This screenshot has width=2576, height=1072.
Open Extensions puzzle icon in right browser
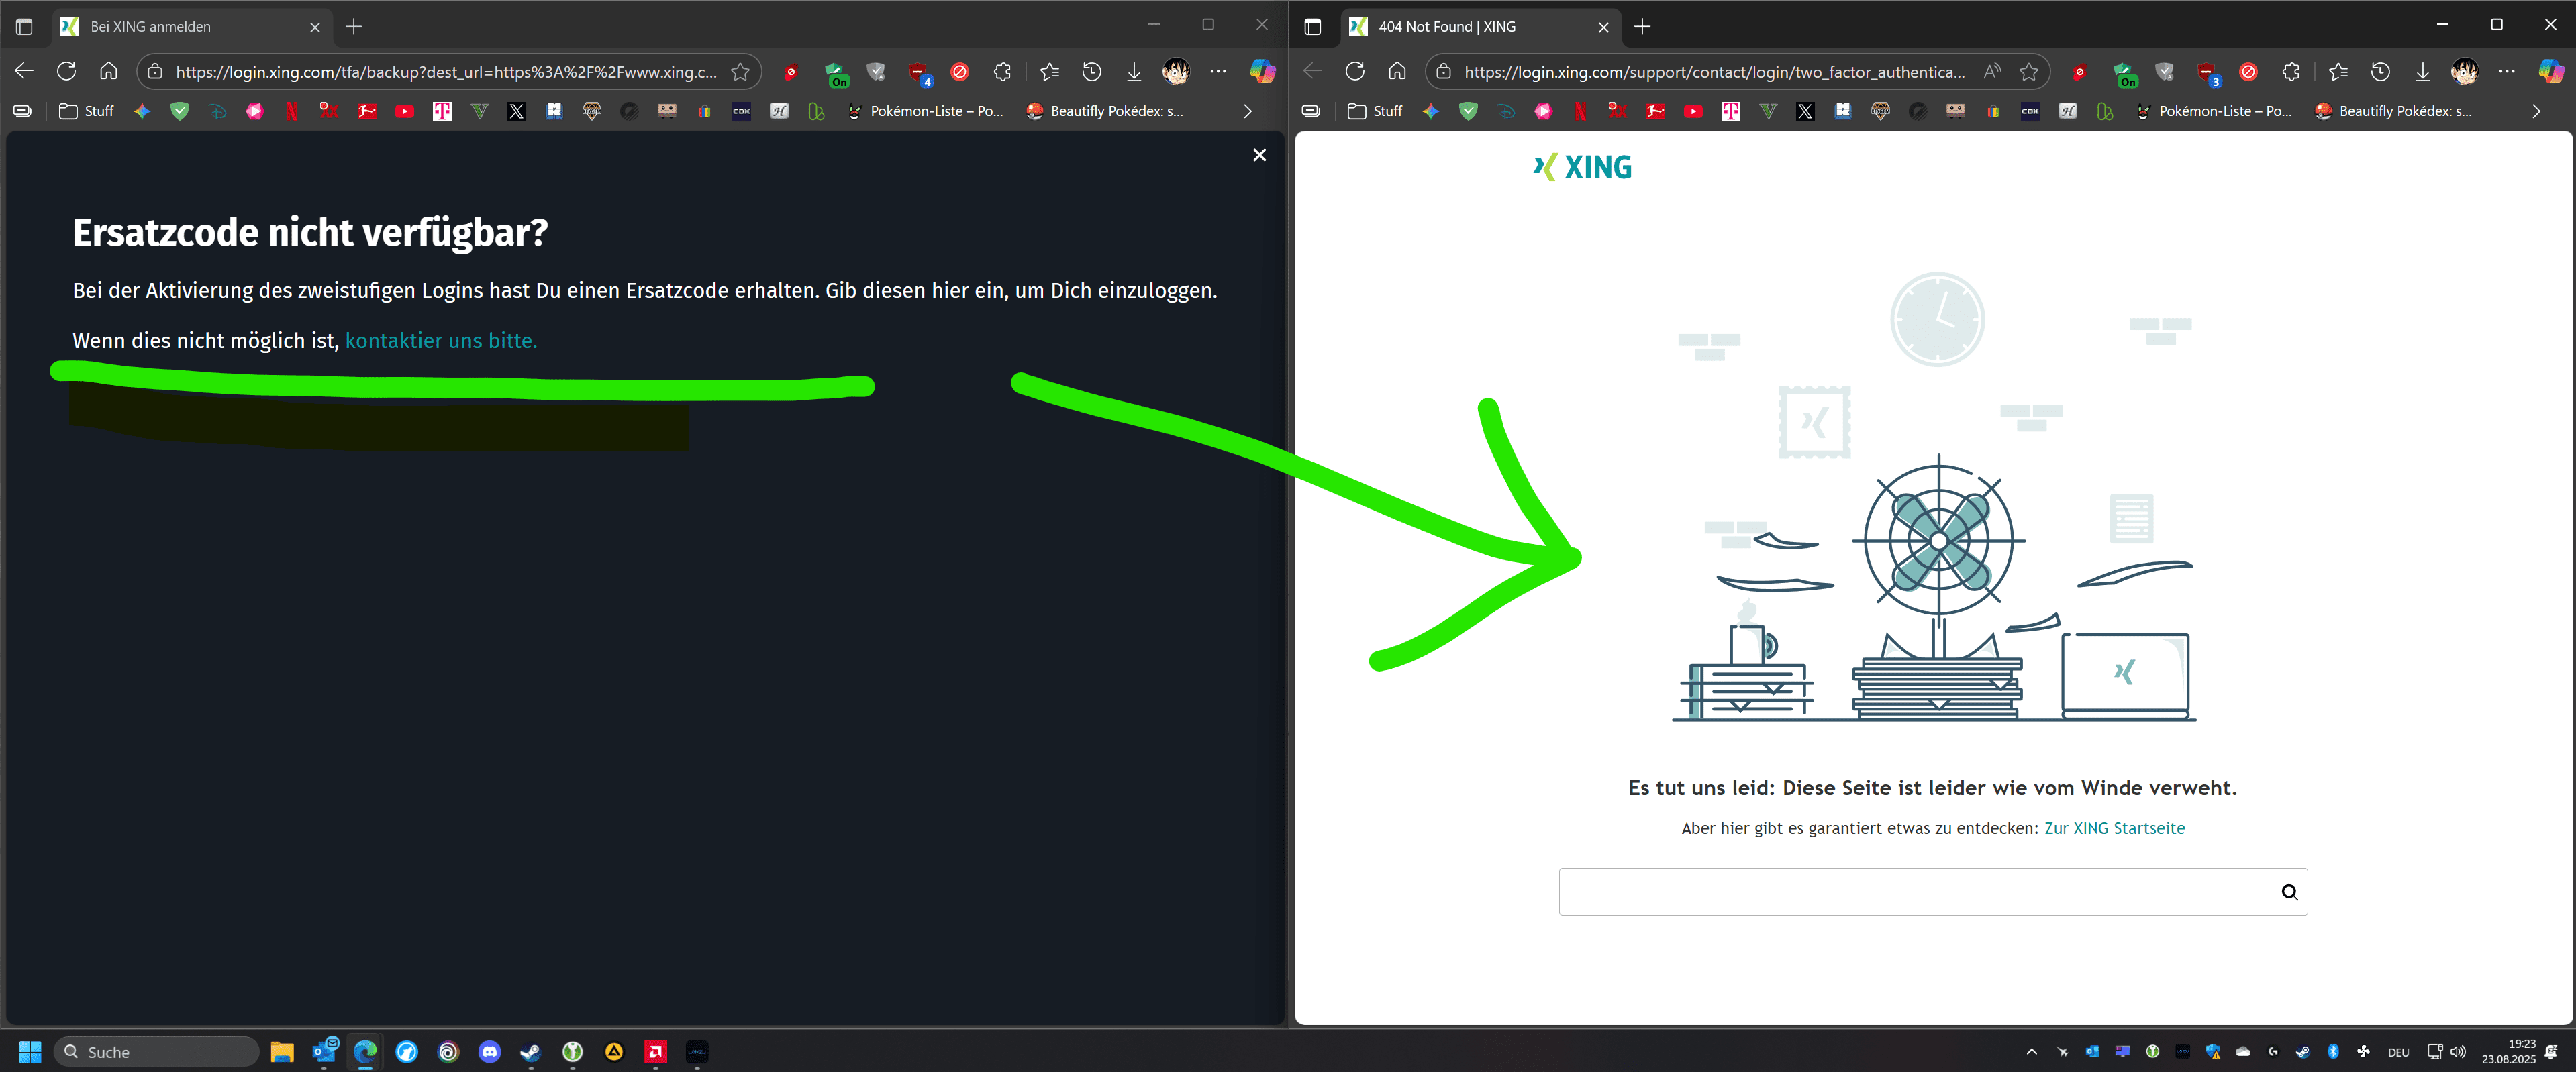point(2290,72)
